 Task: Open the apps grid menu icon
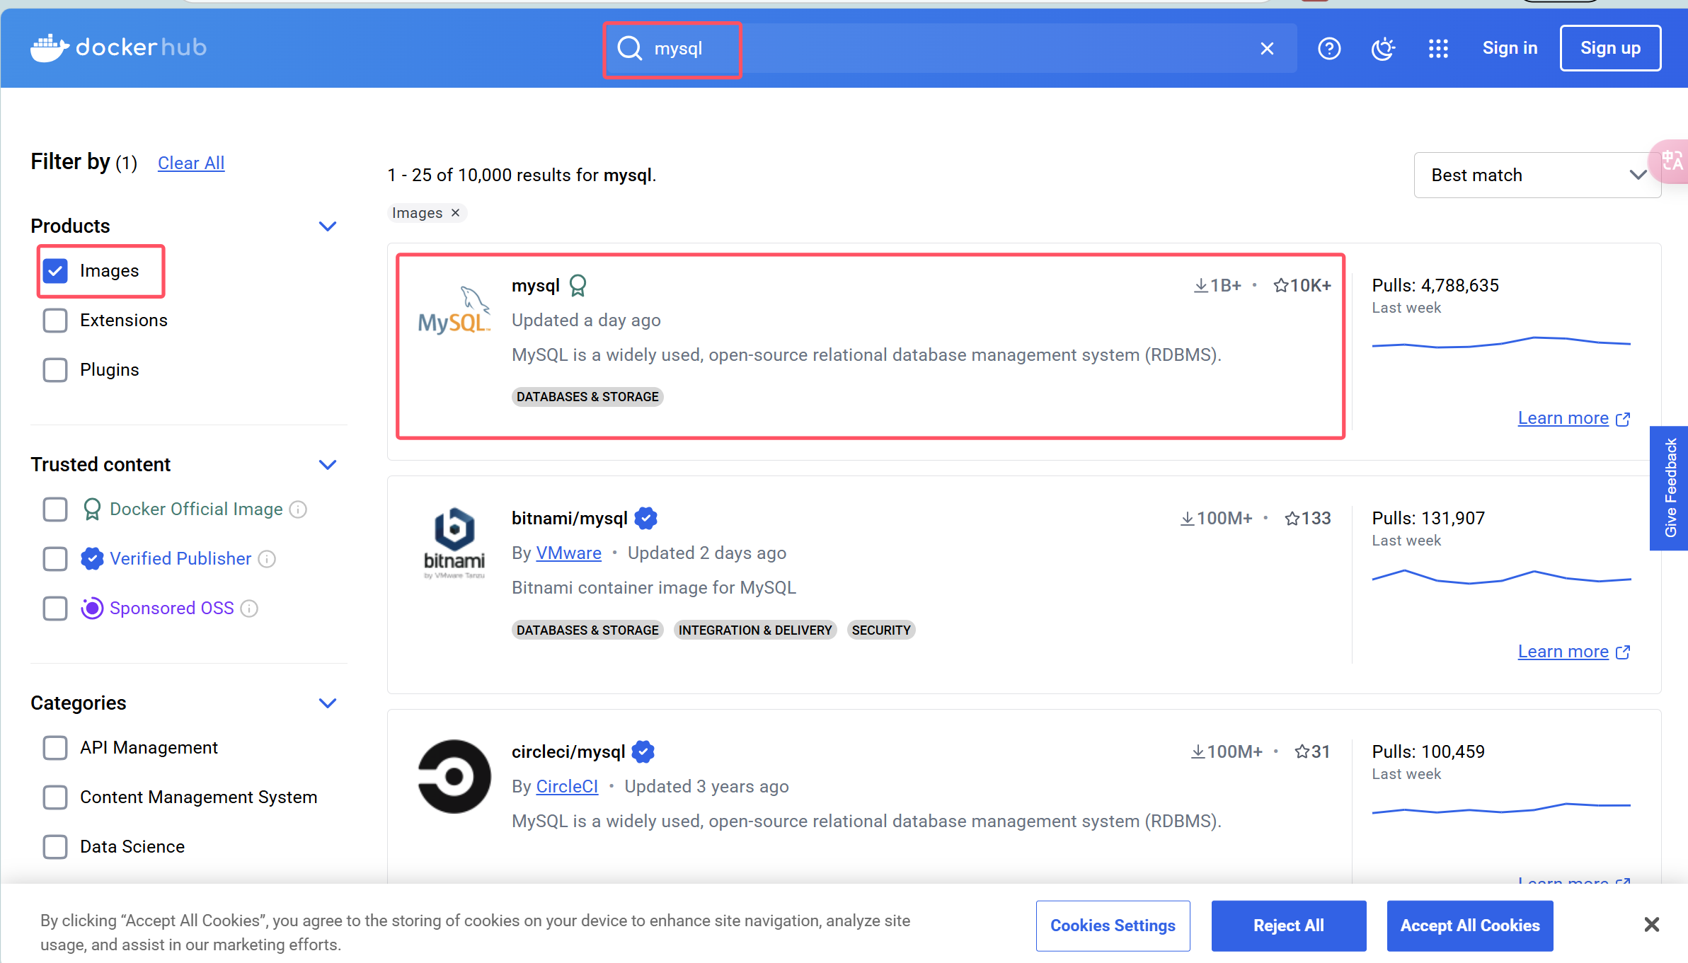pos(1437,48)
